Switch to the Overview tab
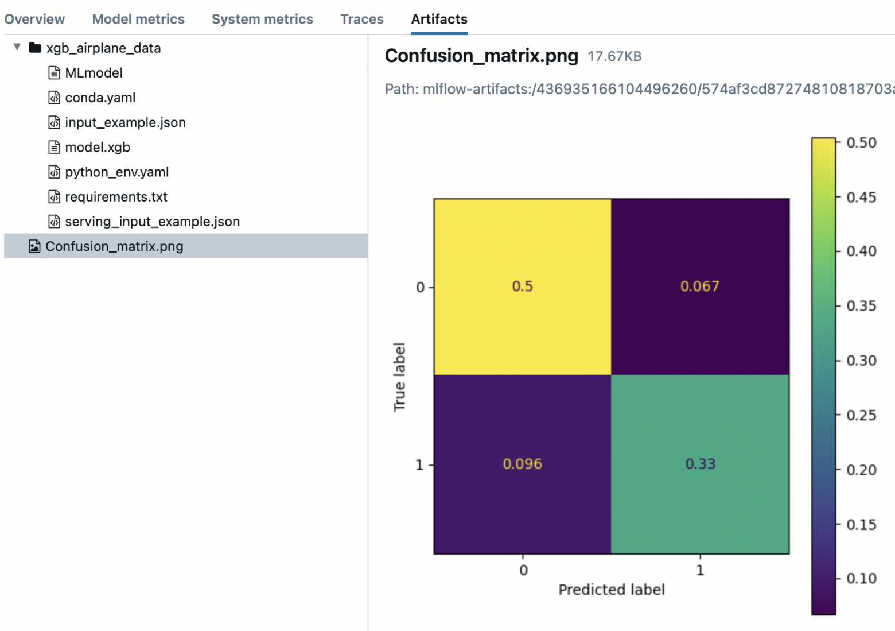This screenshot has width=895, height=631. [x=34, y=19]
